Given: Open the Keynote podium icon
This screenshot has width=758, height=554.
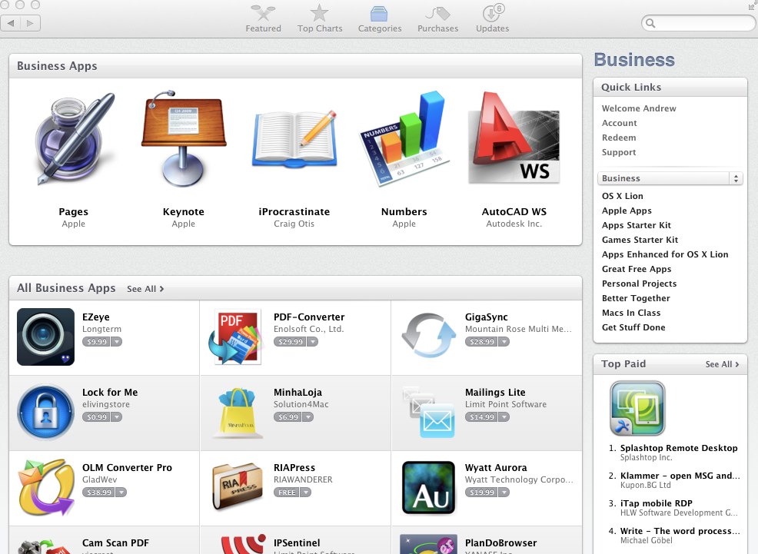Looking at the screenshot, I should pyautogui.click(x=183, y=138).
